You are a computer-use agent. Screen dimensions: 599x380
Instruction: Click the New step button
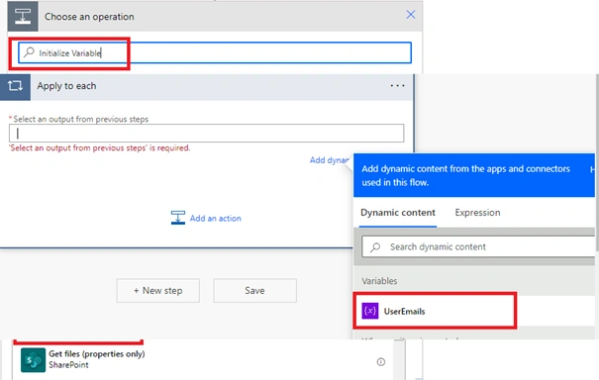click(157, 291)
